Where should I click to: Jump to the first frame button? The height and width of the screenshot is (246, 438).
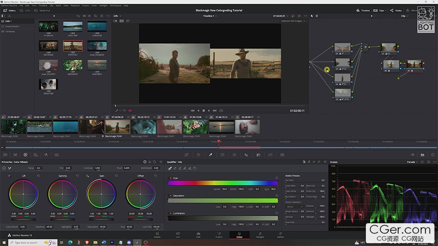click(x=193, y=111)
